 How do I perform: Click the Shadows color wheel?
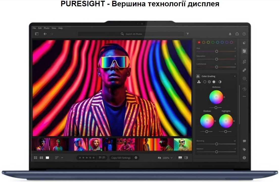click(x=207, y=121)
